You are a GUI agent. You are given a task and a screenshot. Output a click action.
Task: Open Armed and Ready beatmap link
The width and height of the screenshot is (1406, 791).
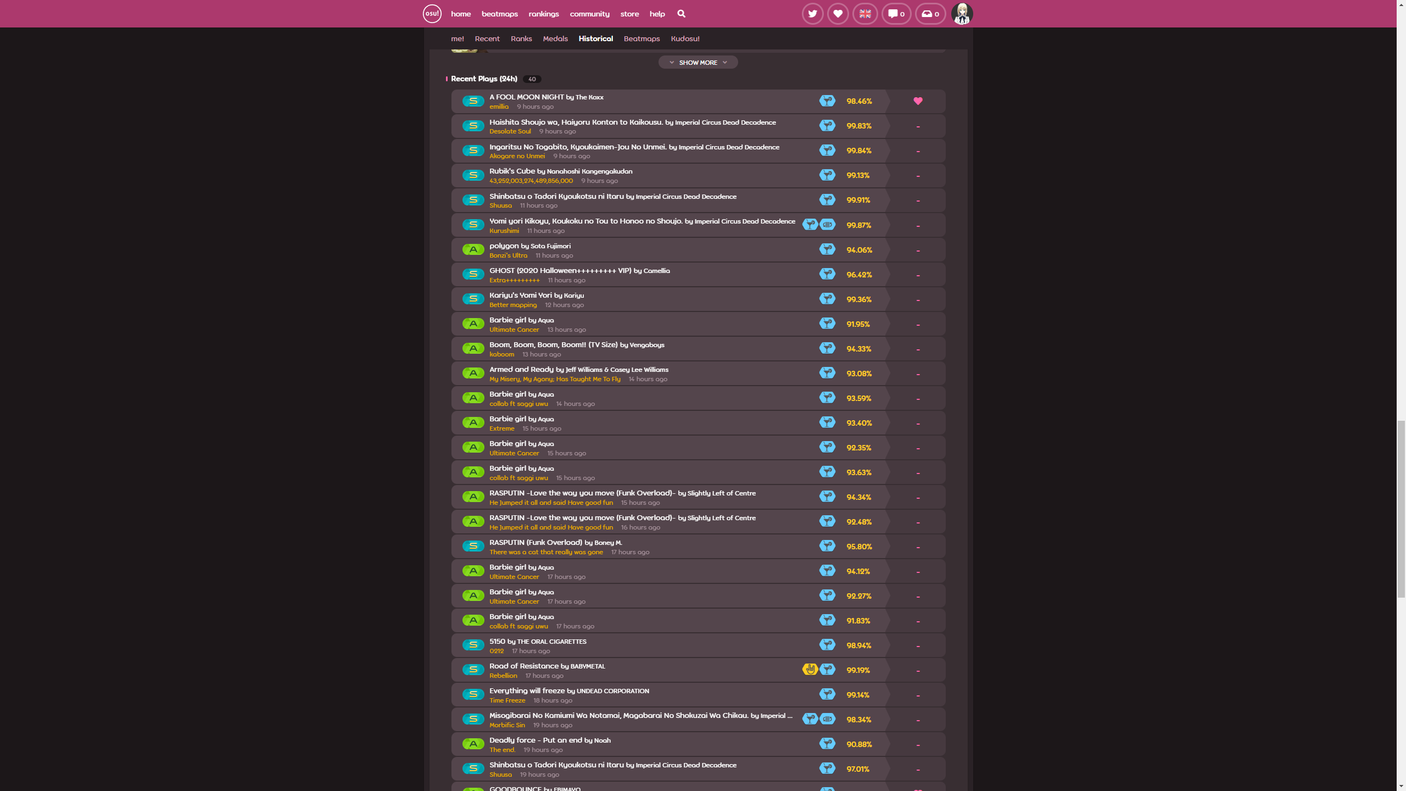[579, 370]
